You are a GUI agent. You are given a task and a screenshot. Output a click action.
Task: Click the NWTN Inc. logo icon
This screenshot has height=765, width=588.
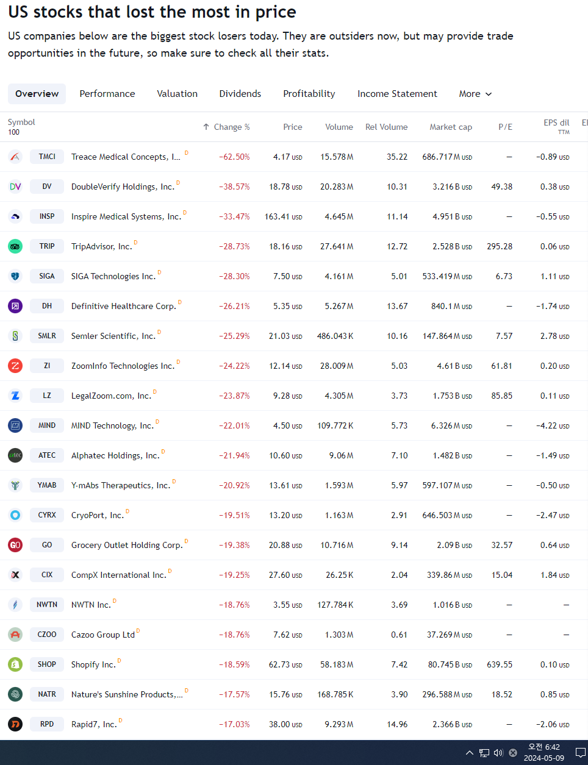15,605
